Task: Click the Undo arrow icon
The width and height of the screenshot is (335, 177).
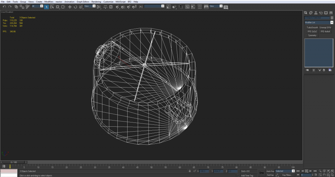Action: 4,7
